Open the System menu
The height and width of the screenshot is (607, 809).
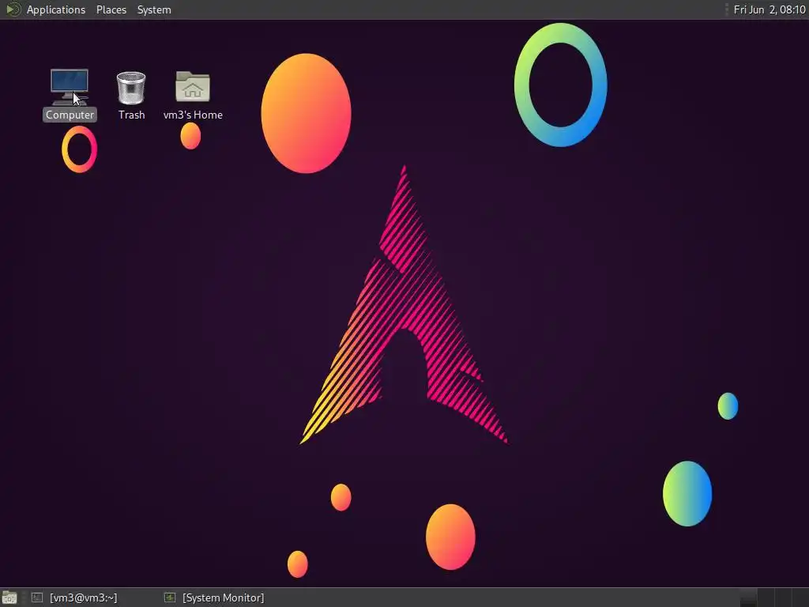154,9
